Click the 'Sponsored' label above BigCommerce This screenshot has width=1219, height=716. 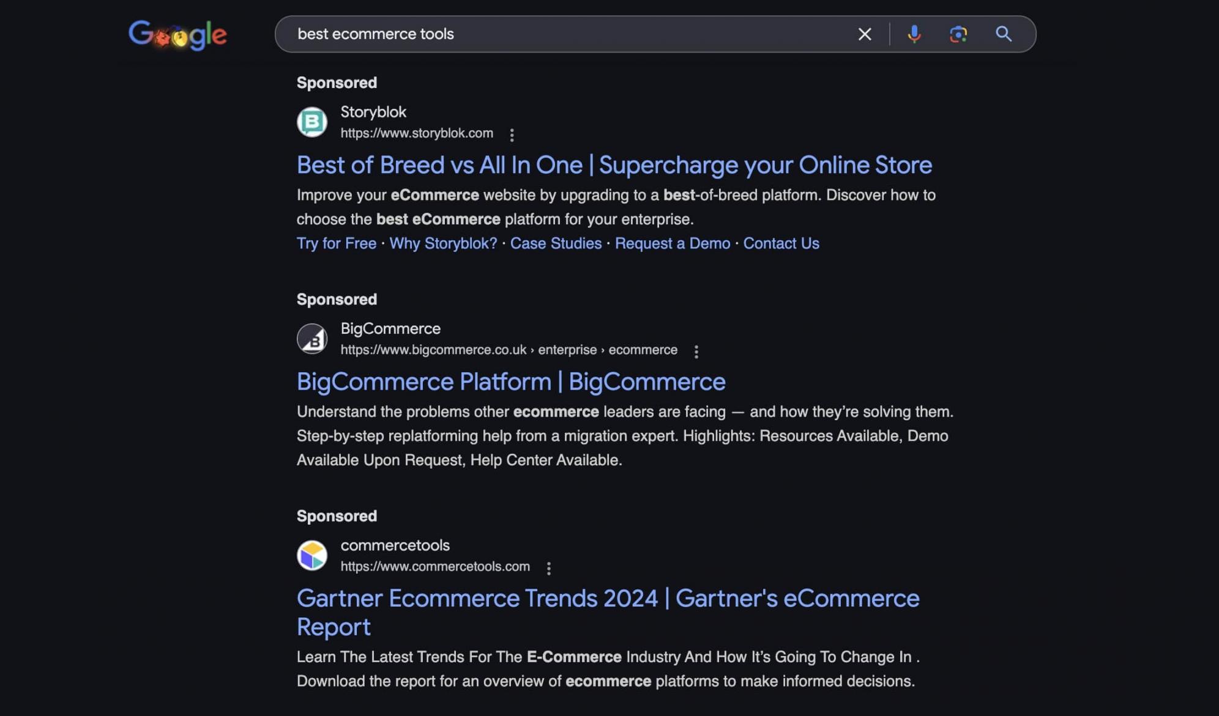337,299
